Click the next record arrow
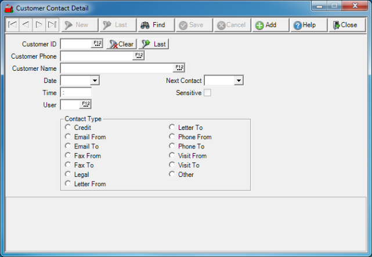The height and width of the screenshot is (257, 372). [x=38, y=25]
